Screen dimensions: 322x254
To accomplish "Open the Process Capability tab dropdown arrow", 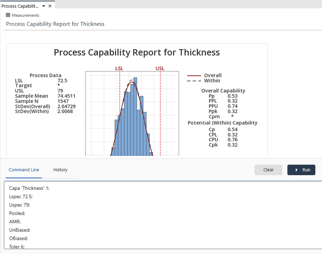I will coord(43,6).
